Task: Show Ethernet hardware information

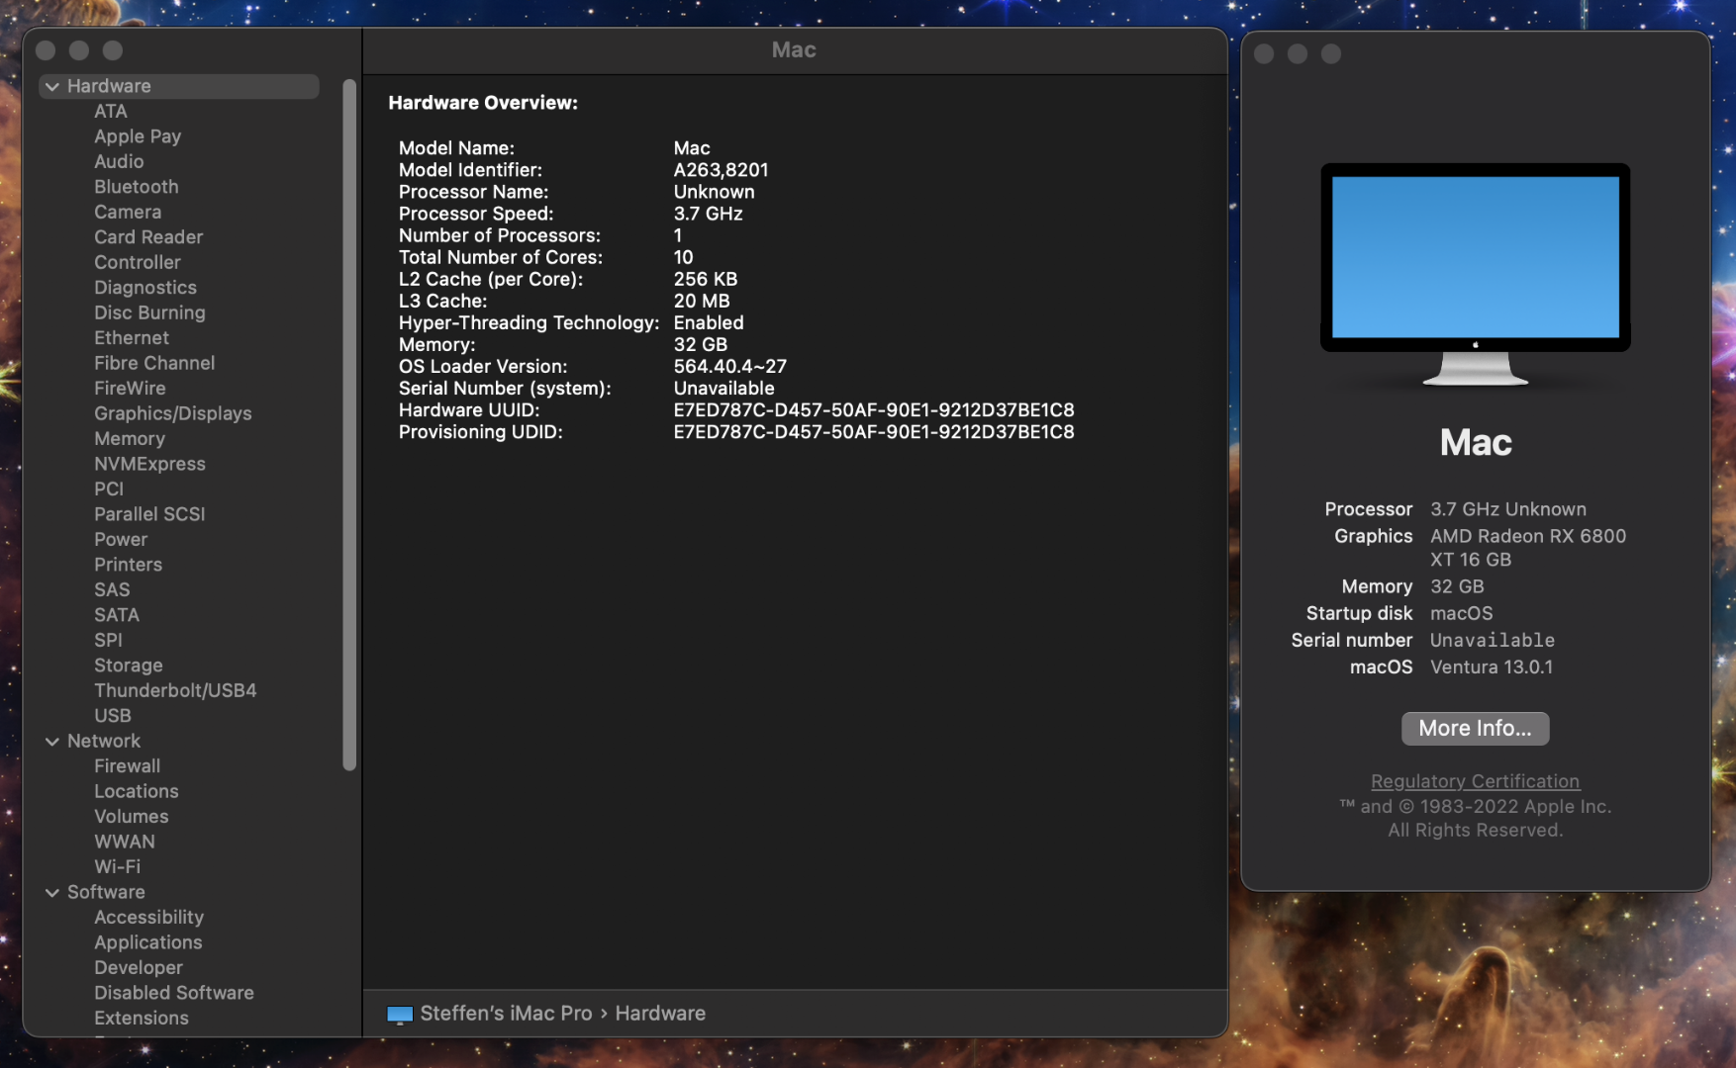Action: point(132,338)
